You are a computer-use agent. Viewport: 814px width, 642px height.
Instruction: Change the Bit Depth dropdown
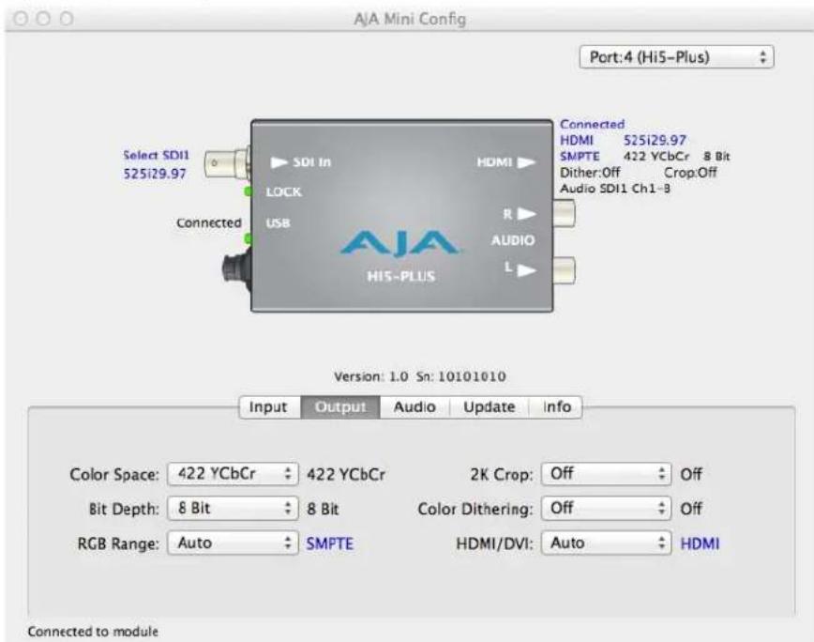point(234,509)
